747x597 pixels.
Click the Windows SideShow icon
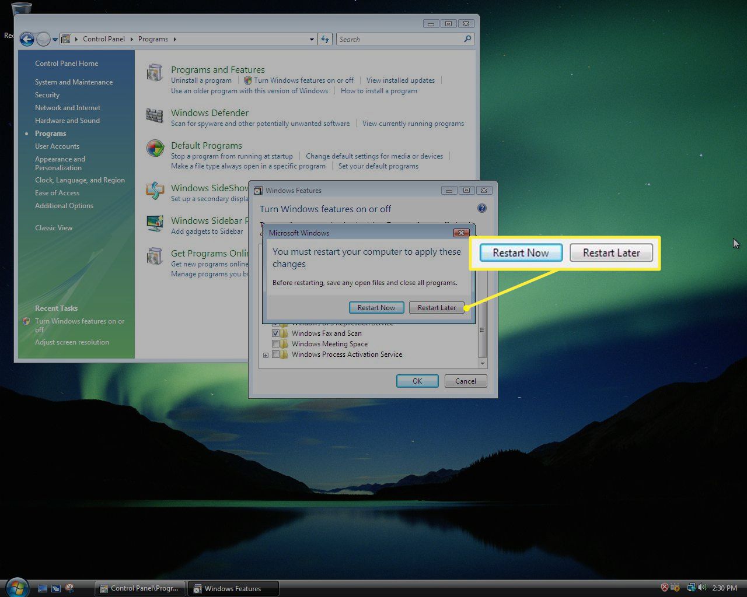155,190
